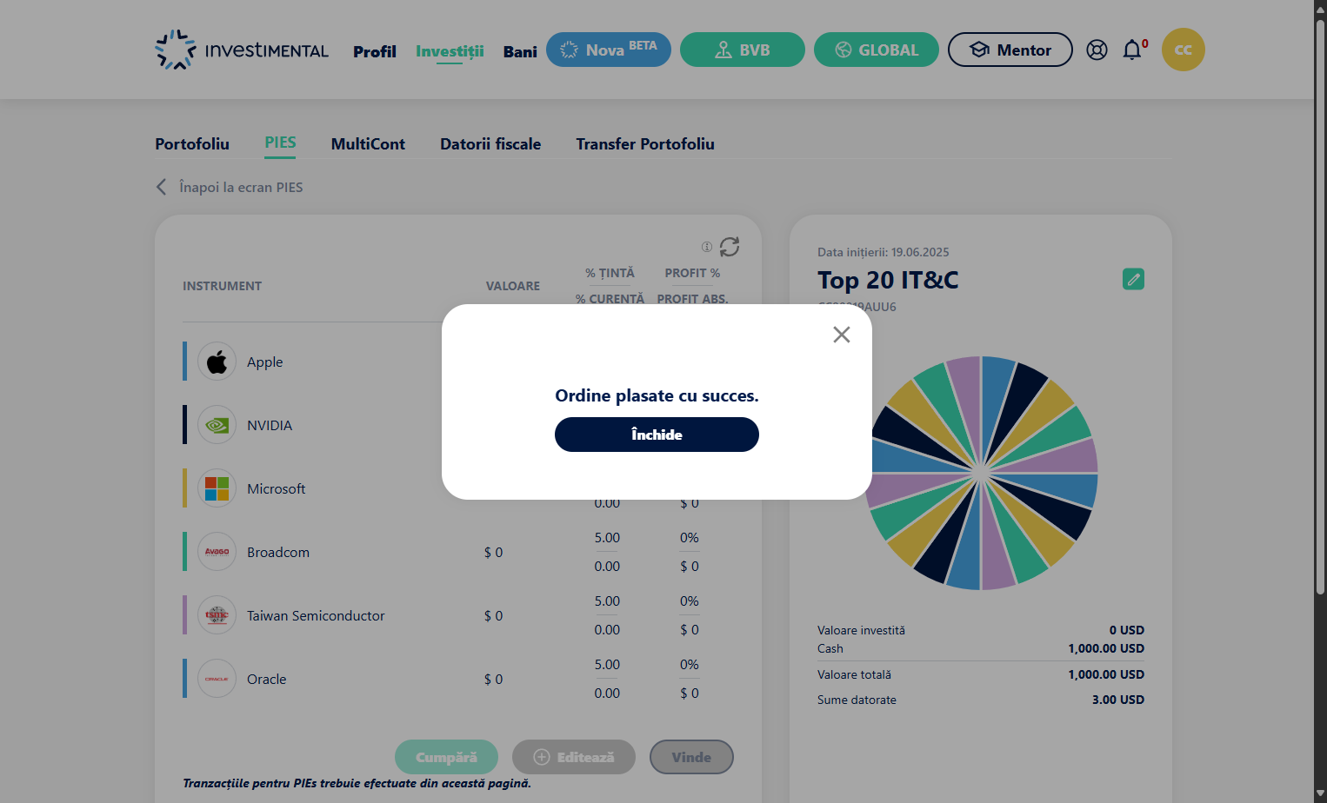This screenshot has height=803, width=1327.
Task: Open the Investimental home logo
Action: [242, 50]
